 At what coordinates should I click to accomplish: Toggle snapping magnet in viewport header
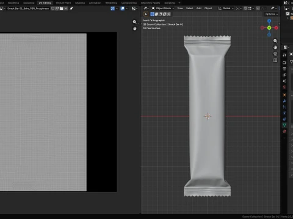tap(245, 9)
